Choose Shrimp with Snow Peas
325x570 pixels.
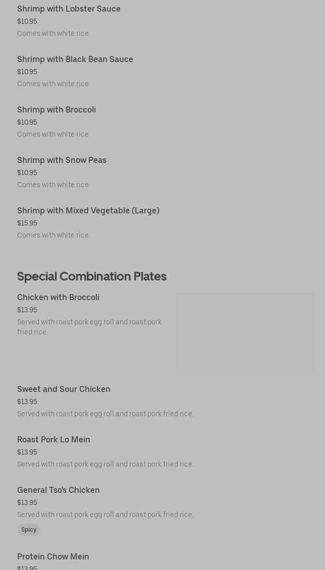tap(62, 160)
